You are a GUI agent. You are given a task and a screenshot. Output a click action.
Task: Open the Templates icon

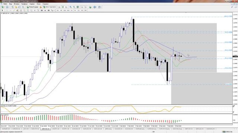coord(99,7)
